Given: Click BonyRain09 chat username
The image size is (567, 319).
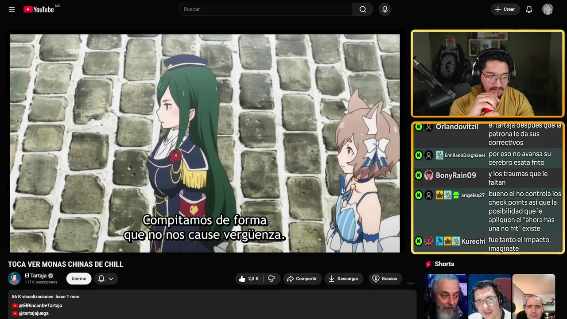Looking at the screenshot, I should coord(456,175).
